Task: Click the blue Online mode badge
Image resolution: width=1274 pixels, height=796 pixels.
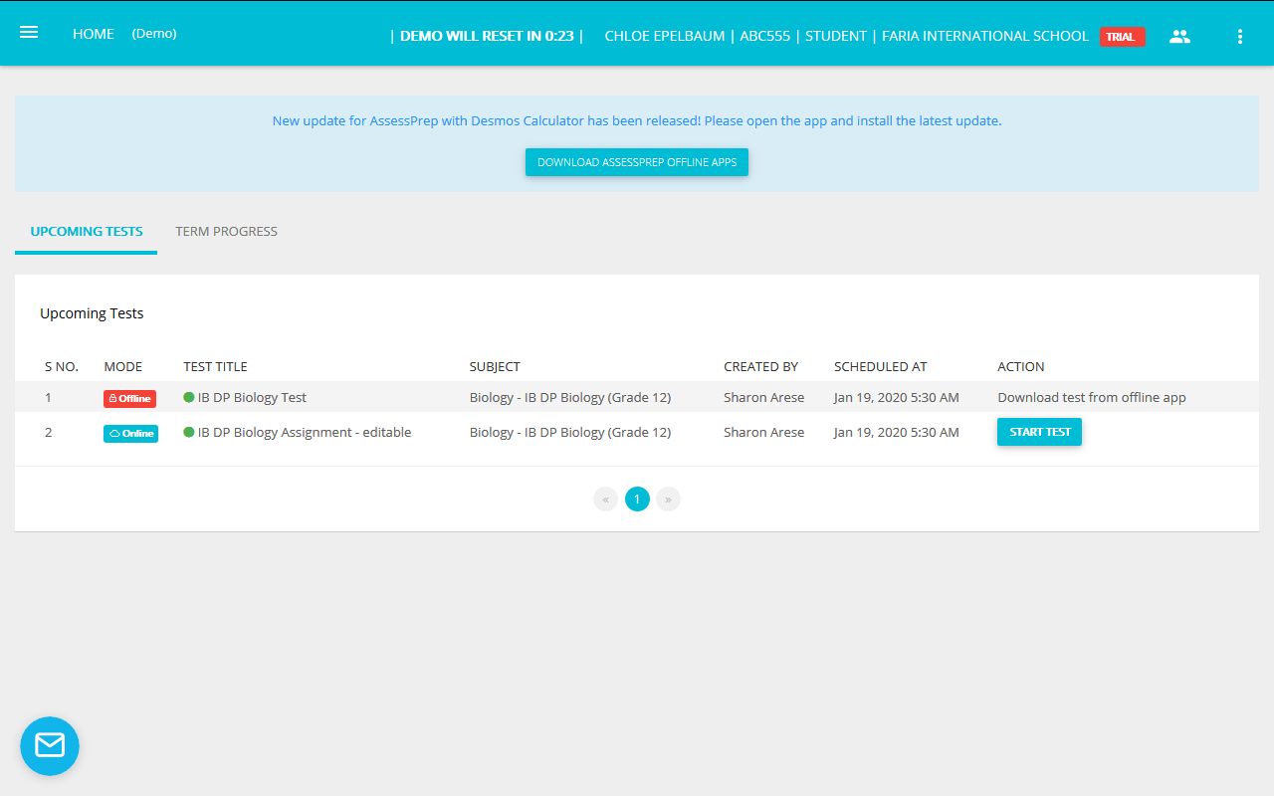Action: (130, 433)
